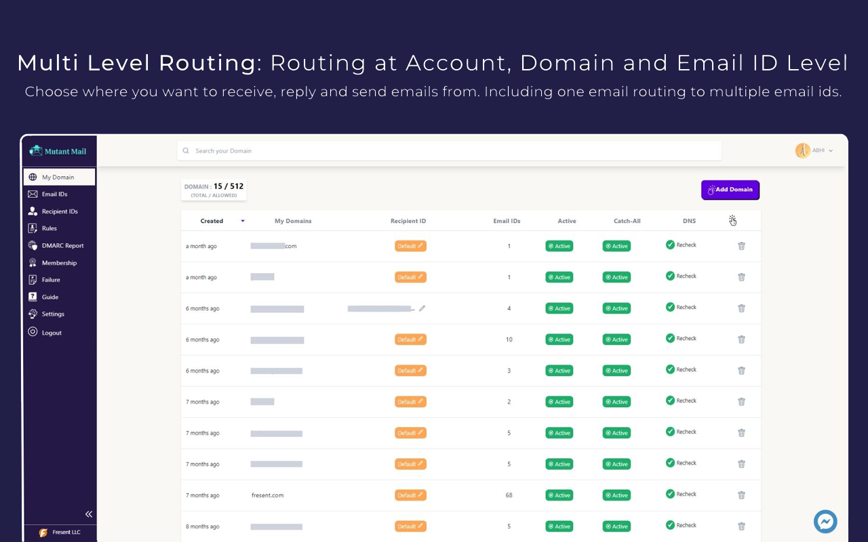This screenshot has width=868, height=542.
Task: Edit Default recipient ID for fresent.com
Action: pos(410,495)
